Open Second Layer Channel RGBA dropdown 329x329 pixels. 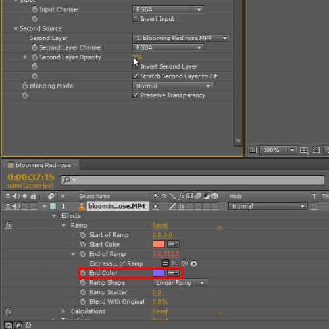coord(168,47)
